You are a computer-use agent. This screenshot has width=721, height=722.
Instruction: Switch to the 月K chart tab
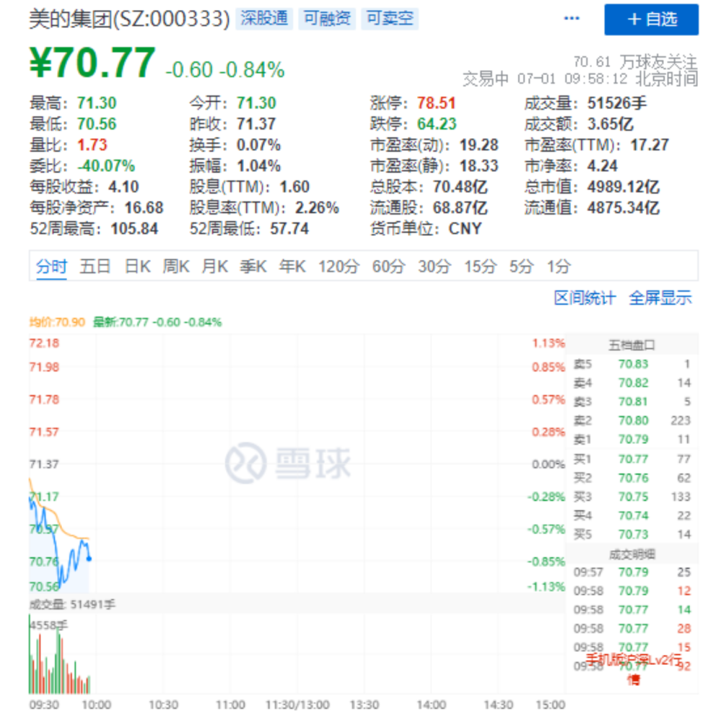(x=214, y=266)
